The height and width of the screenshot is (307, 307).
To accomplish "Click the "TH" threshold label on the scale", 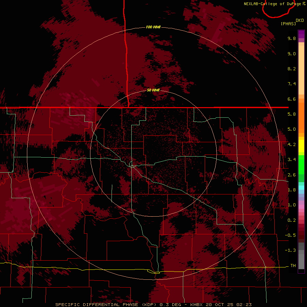I will click(x=293, y=266).
